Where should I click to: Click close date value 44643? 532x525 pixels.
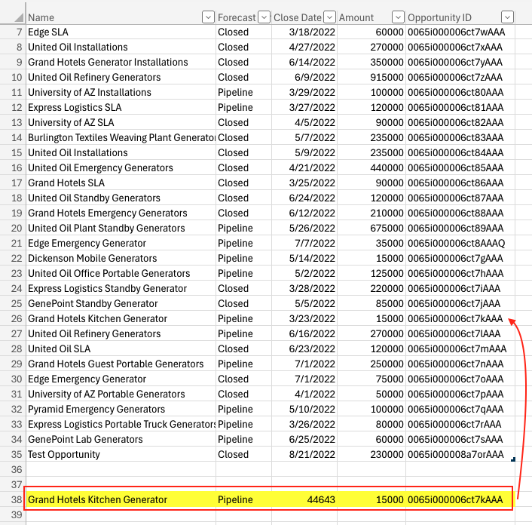(x=304, y=499)
